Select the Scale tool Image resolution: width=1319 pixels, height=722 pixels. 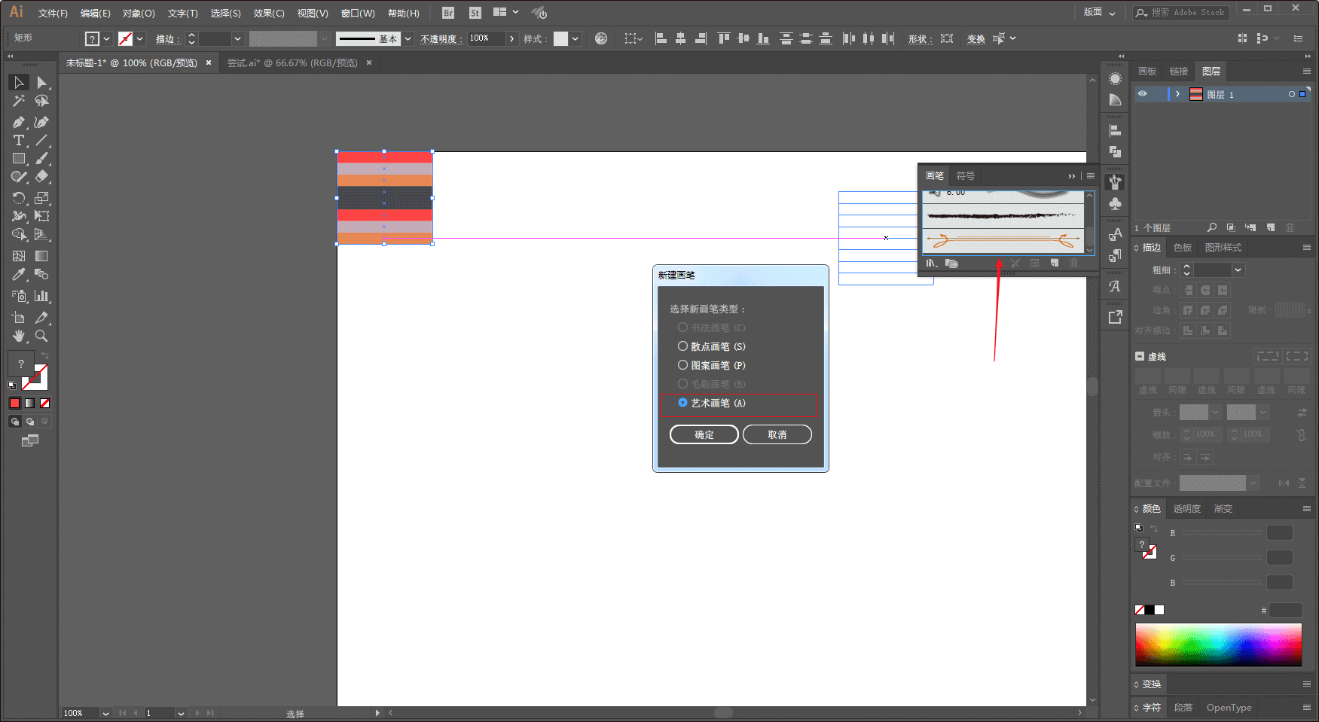[42, 198]
